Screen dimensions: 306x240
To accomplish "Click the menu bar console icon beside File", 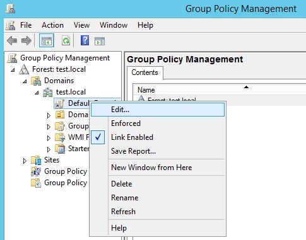I will 10,25.
